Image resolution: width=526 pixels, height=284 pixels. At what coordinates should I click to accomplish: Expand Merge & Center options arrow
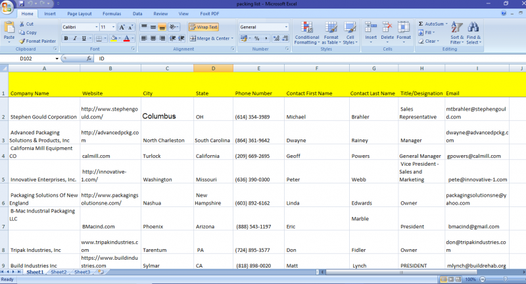(x=232, y=38)
